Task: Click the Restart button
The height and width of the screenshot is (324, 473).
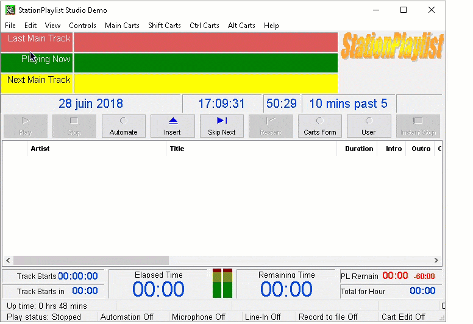Action: (271, 126)
